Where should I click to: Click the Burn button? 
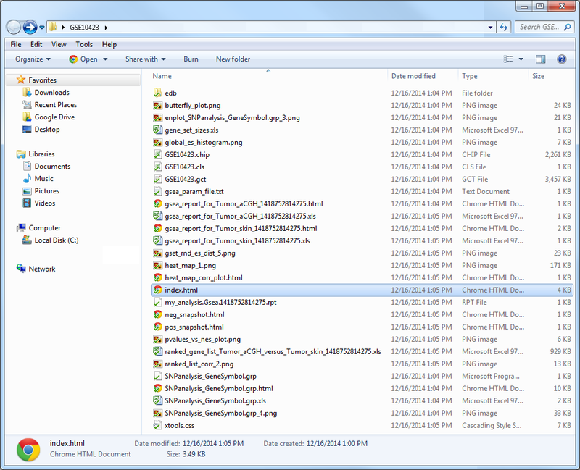191,59
